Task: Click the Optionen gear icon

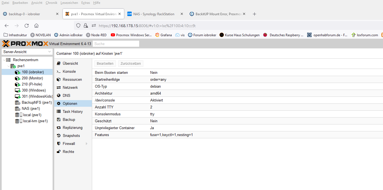Action: pos(58,103)
